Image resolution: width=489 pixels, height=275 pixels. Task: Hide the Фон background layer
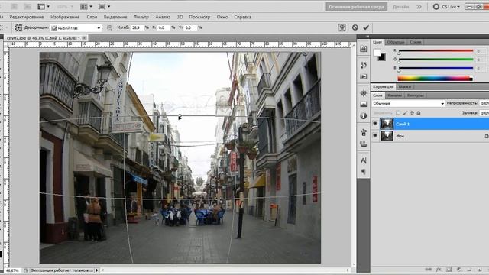(x=375, y=136)
